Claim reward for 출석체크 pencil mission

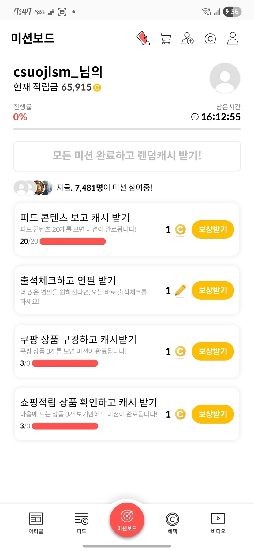pyautogui.click(x=213, y=290)
